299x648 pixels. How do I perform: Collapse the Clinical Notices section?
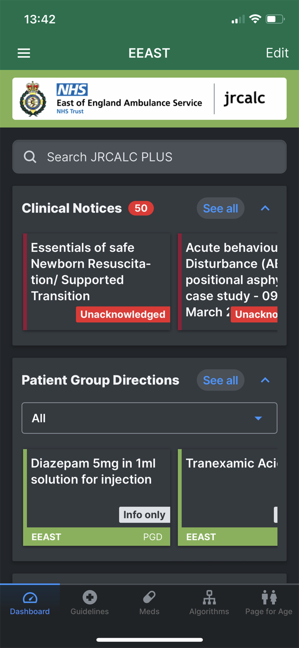265,208
